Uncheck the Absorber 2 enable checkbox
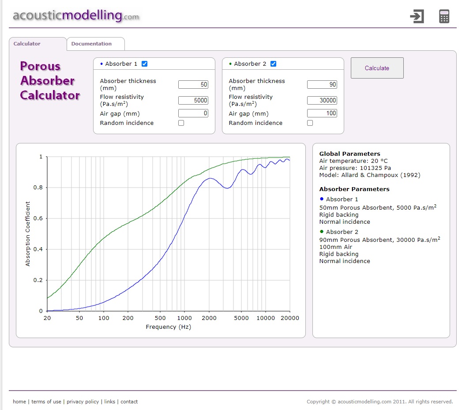 [x=274, y=64]
